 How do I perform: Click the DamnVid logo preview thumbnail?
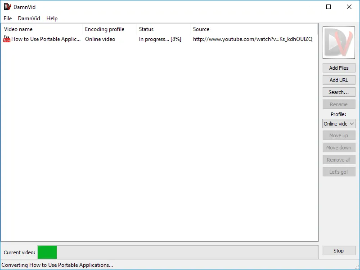pos(339,43)
